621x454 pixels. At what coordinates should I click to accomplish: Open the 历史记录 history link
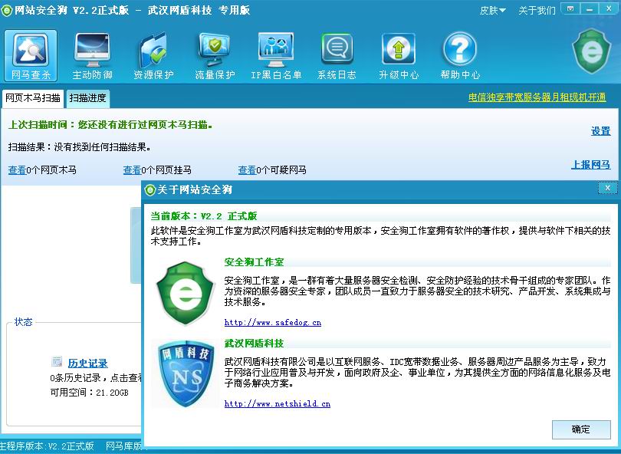click(88, 364)
